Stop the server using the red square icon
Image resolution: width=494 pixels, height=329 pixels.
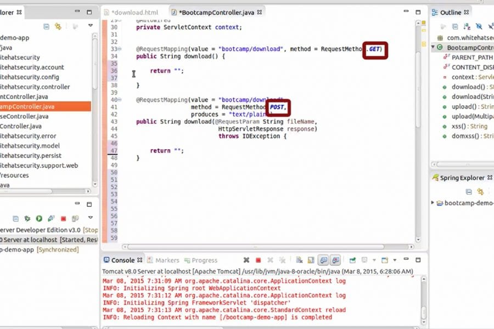tap(63, 218)
